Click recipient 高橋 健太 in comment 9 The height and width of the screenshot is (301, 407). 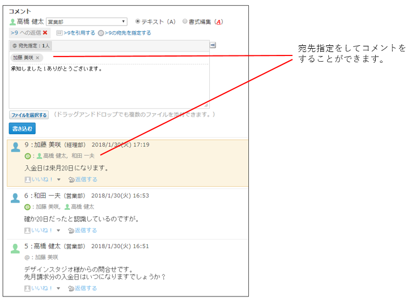coord(56,156)
